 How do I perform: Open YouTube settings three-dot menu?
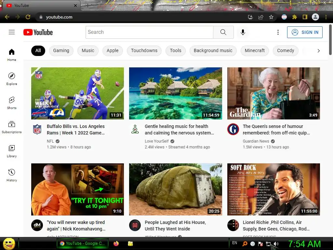278,32
